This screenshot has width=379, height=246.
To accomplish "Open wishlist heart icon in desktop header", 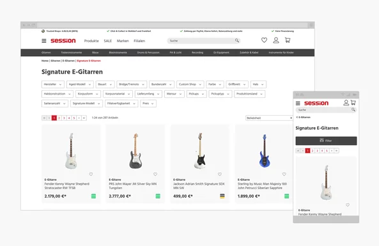I will (x=264, y=40).
